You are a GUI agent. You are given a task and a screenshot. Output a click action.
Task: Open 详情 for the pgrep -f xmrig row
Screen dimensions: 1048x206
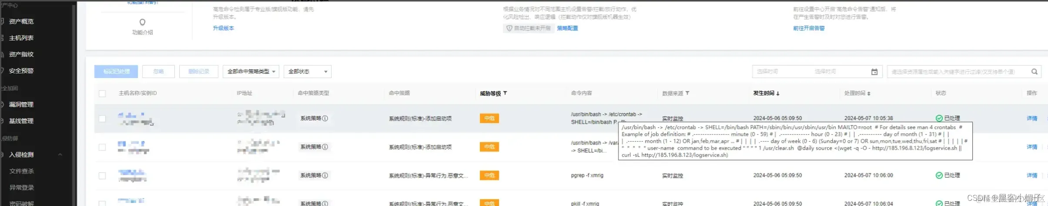[x=1032, y=176]
